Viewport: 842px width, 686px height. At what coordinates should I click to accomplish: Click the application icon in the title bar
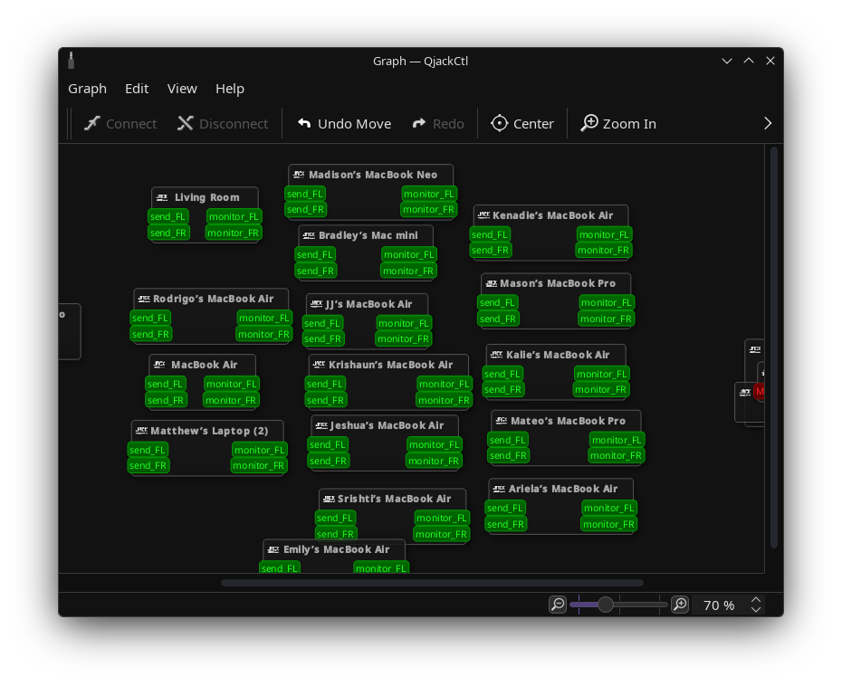71,61
